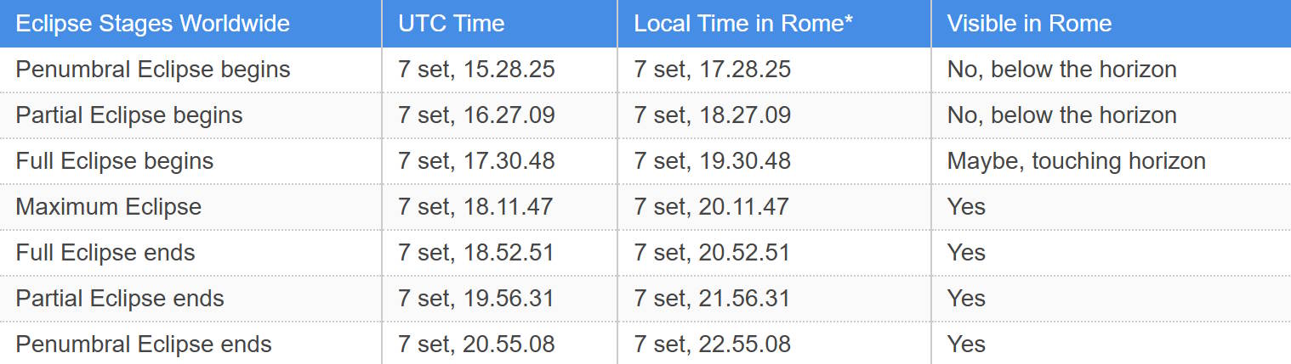Viewport: 1291px width, 364px height.
Task: Click the Full Eclipse begins stage cell
Action: (115, 161)
